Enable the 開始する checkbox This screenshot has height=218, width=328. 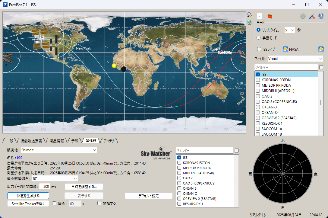click(99, 203)
